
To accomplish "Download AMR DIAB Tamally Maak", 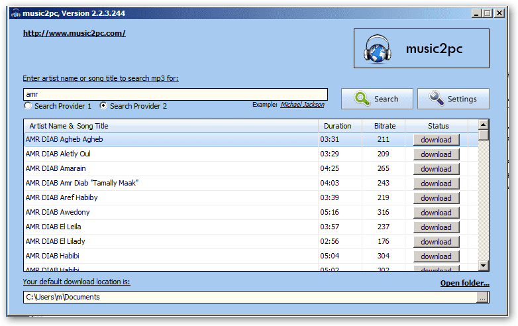I will coord(436,184).
